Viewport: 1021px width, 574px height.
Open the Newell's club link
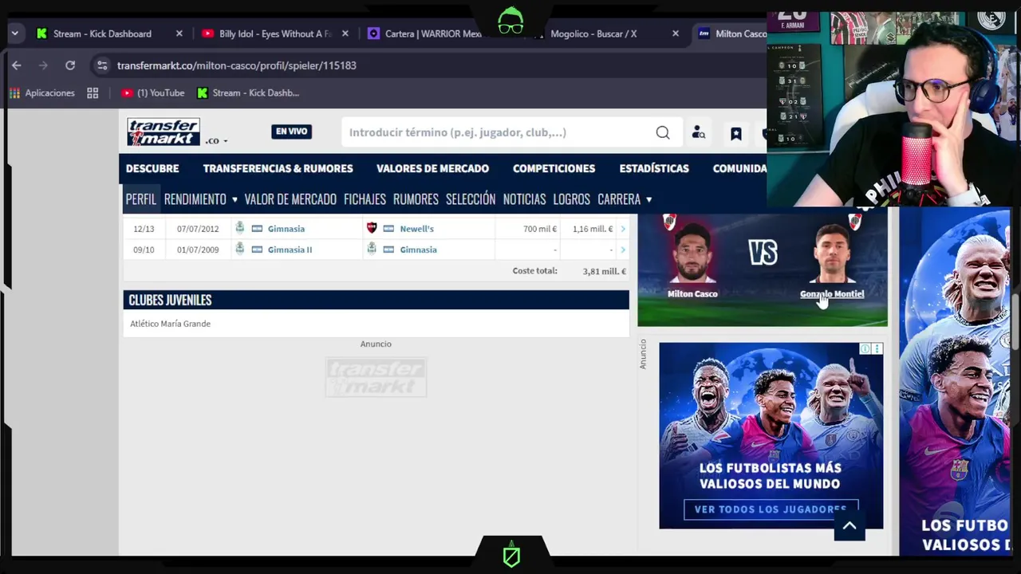(x=416, y=229)
